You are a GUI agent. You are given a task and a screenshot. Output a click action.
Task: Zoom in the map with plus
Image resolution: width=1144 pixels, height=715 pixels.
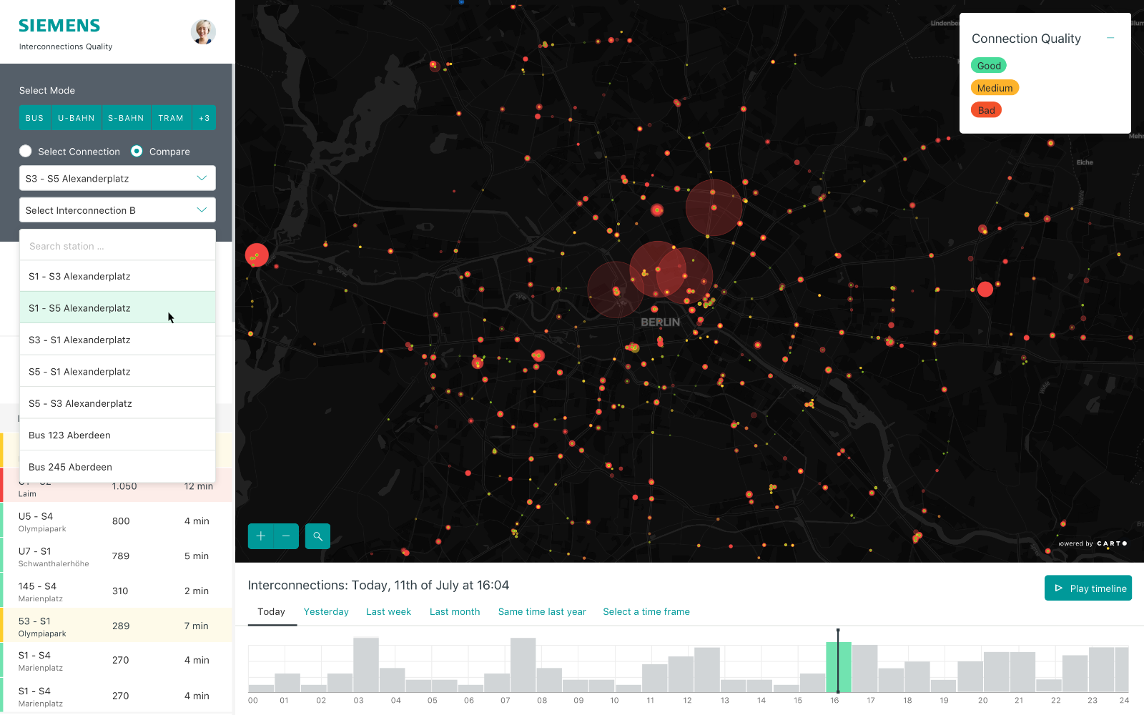coord(260,536)
